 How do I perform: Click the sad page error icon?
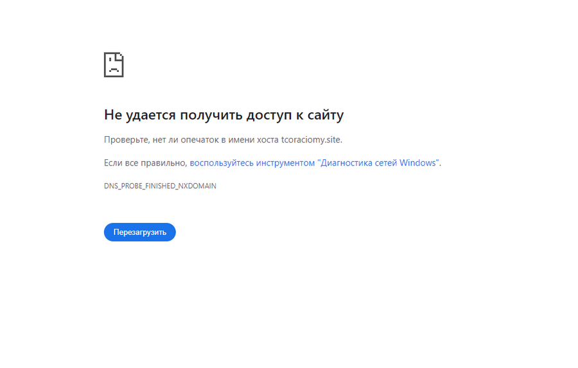114,65
